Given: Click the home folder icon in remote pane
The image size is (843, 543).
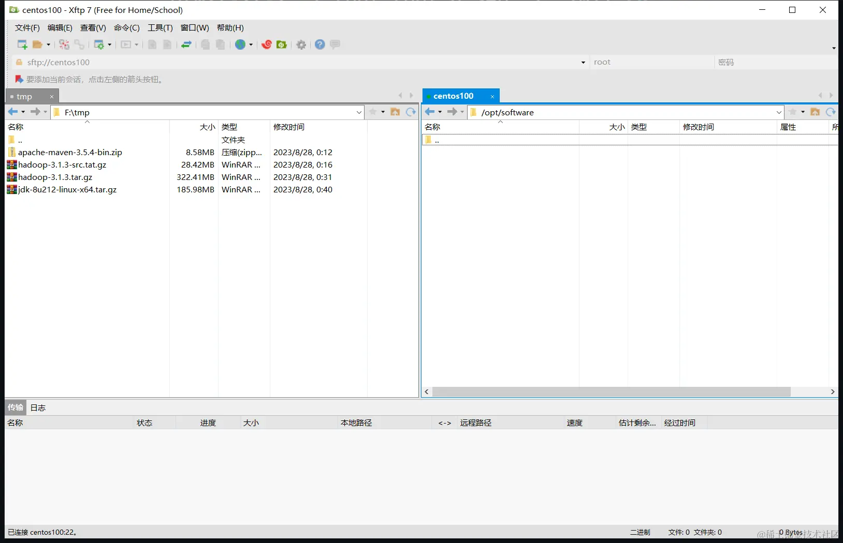Looking at the screenshot, I should point(815,112).
